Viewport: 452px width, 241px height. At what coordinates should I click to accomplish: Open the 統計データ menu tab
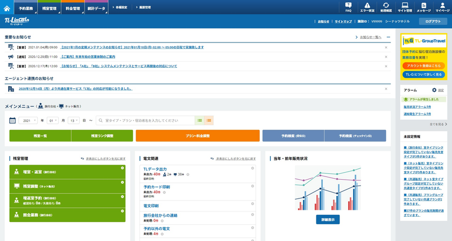click(x=97, y=9)
